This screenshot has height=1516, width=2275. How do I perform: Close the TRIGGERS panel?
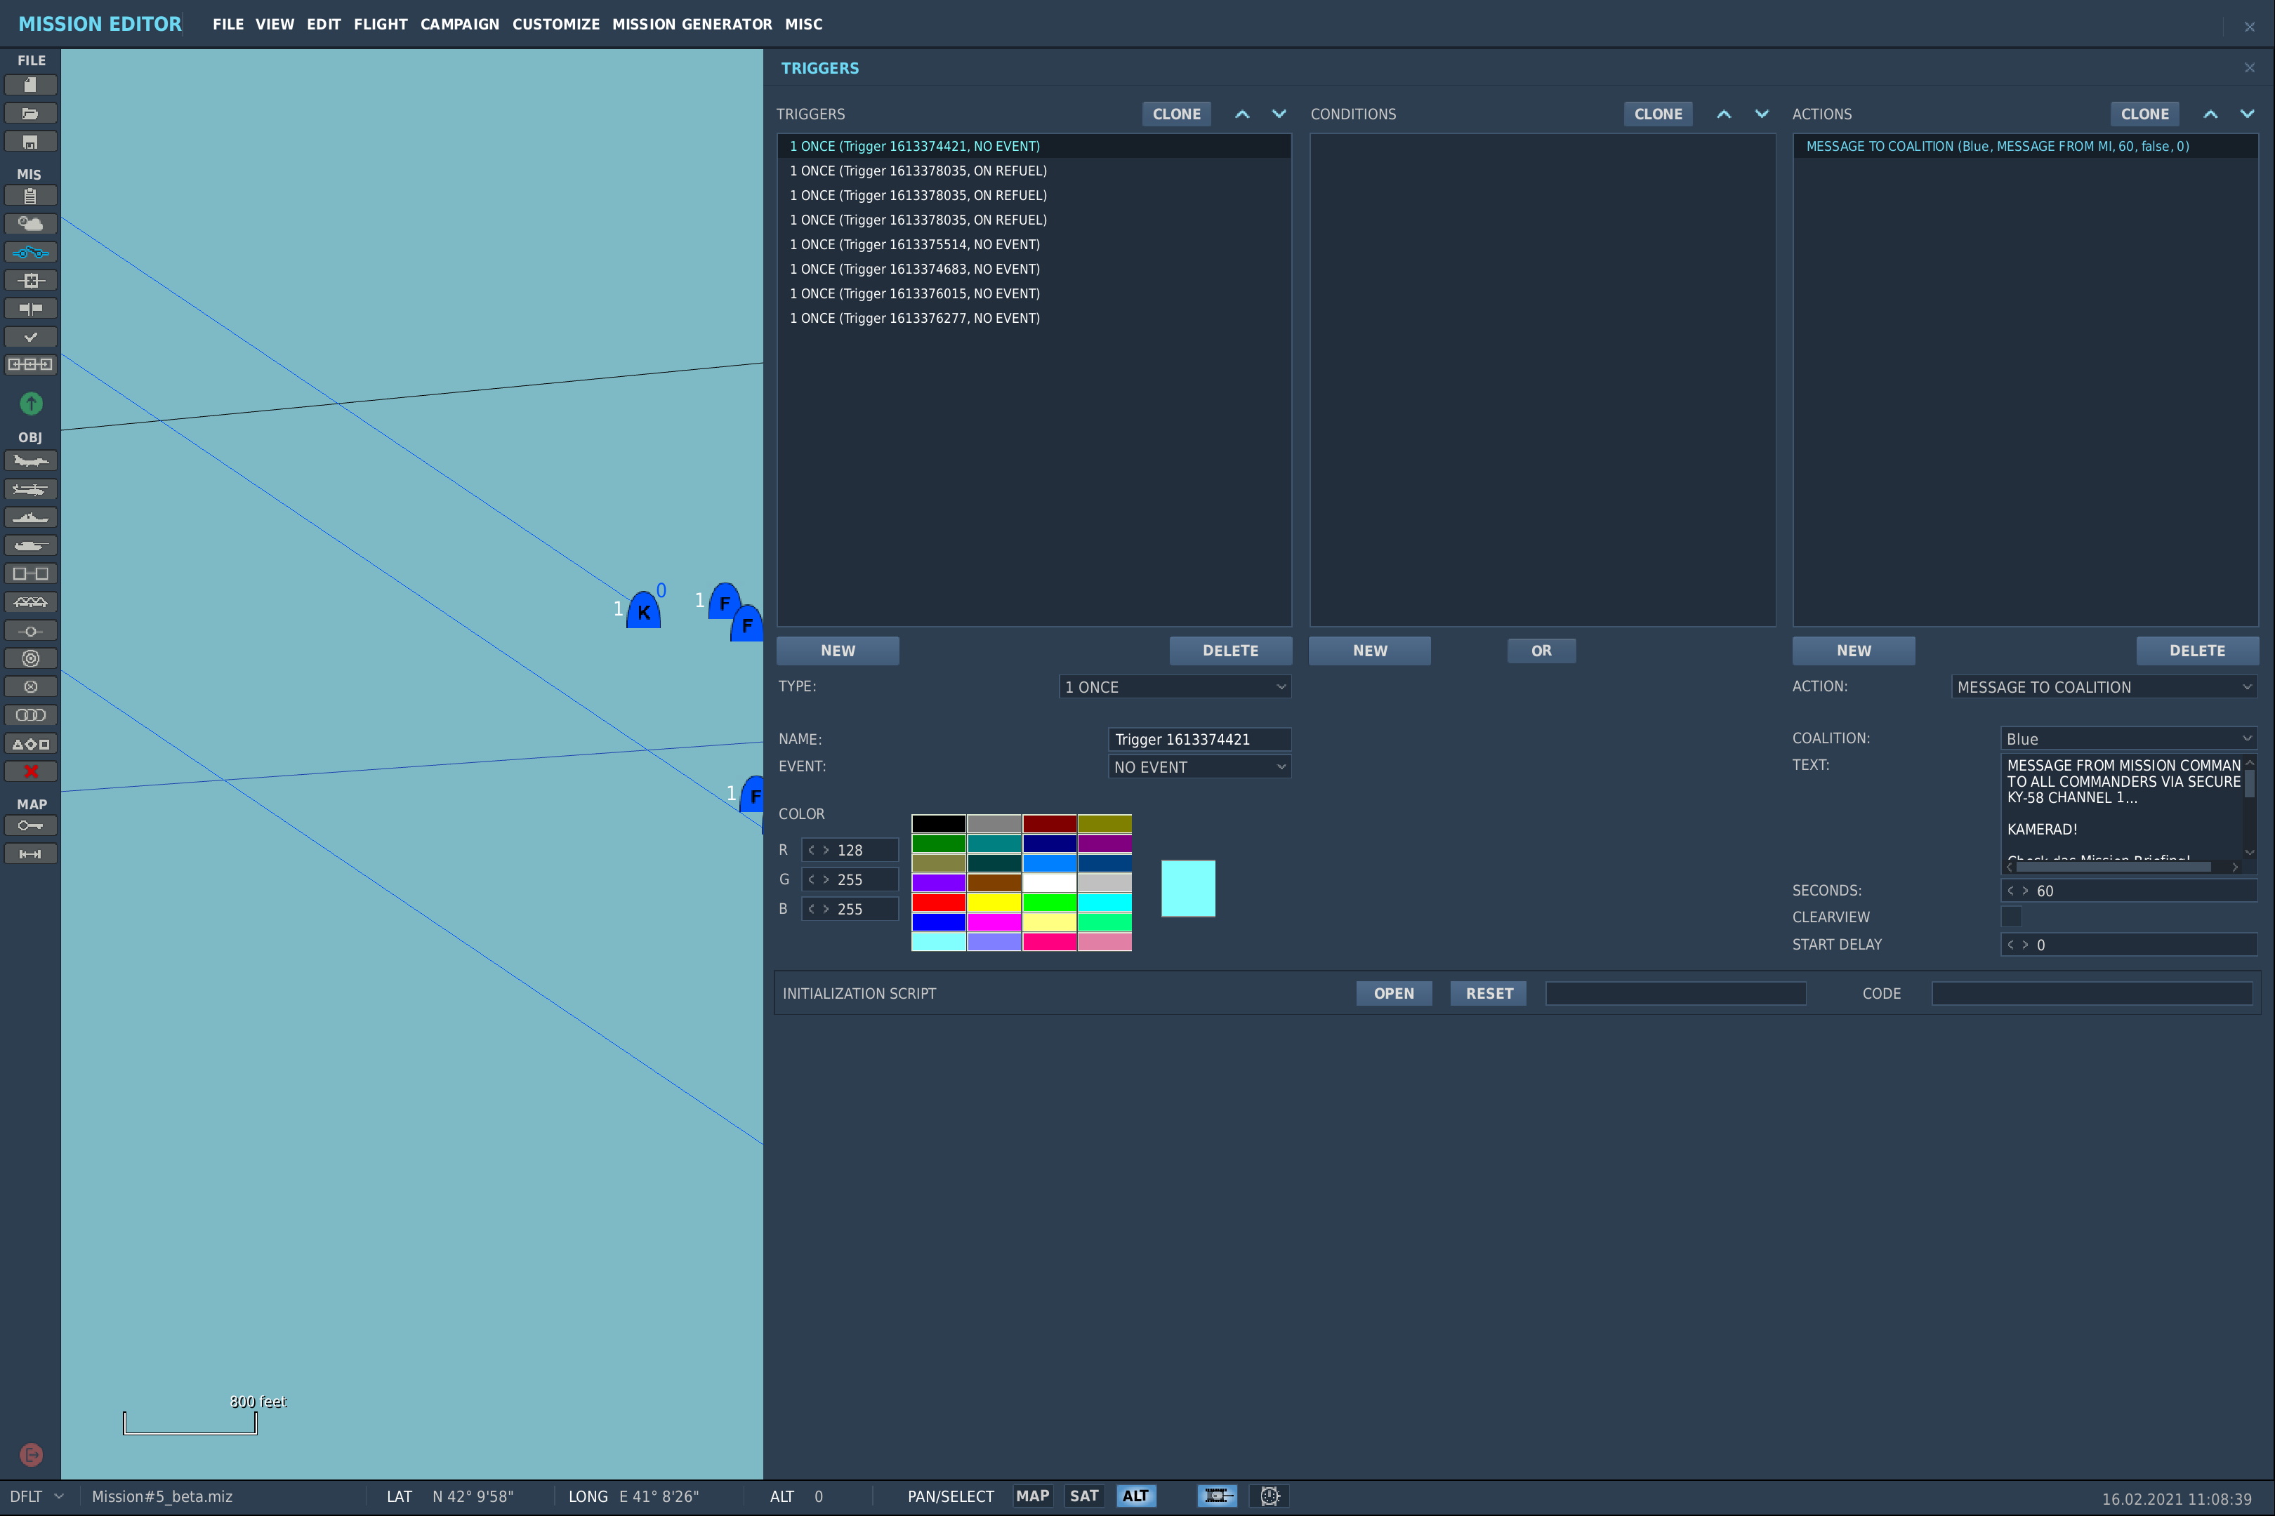2249,67
